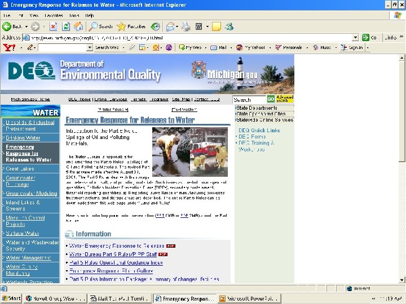The image size is (406, 304).
Task: Open the History icon in the toolbar
Action: point(156,26)
